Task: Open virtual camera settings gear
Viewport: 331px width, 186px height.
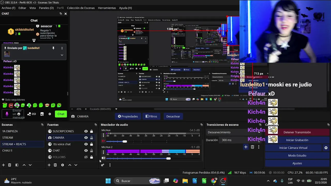Action: (326, 148)
